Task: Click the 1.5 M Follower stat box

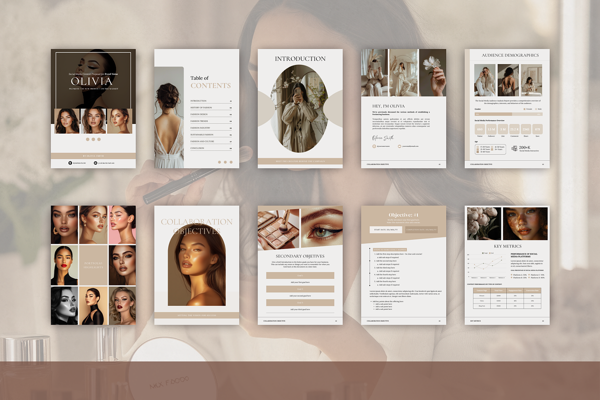Action: click(491, 130)
